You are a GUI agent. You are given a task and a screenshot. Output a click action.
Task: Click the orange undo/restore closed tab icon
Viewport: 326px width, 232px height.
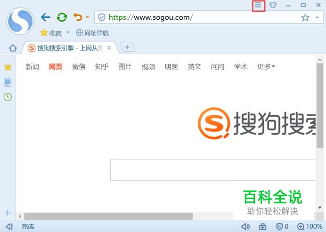pos(78,17)
